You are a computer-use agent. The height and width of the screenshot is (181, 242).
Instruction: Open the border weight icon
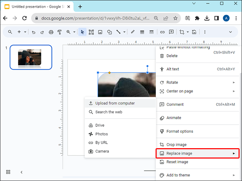coord(142,32)
